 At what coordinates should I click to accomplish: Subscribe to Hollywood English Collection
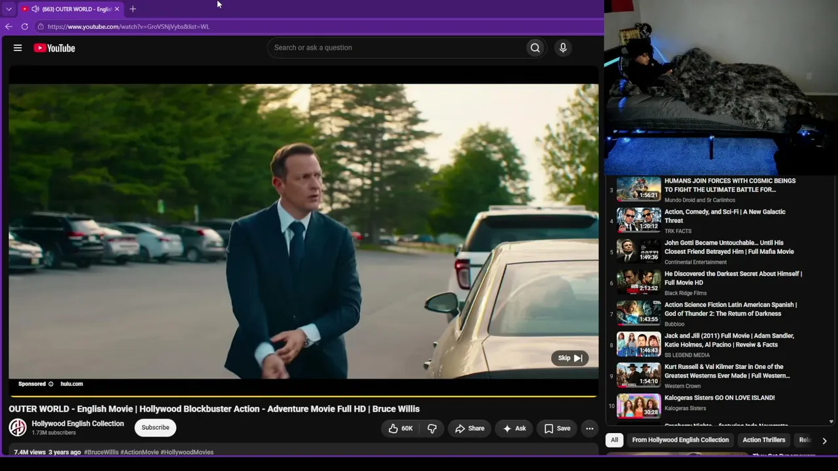pyautogui.click(x=155, y=428)
